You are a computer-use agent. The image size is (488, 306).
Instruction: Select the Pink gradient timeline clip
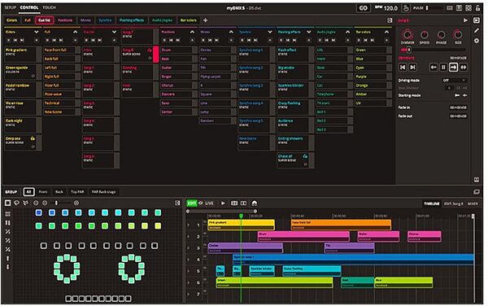(x=242, y=225)
